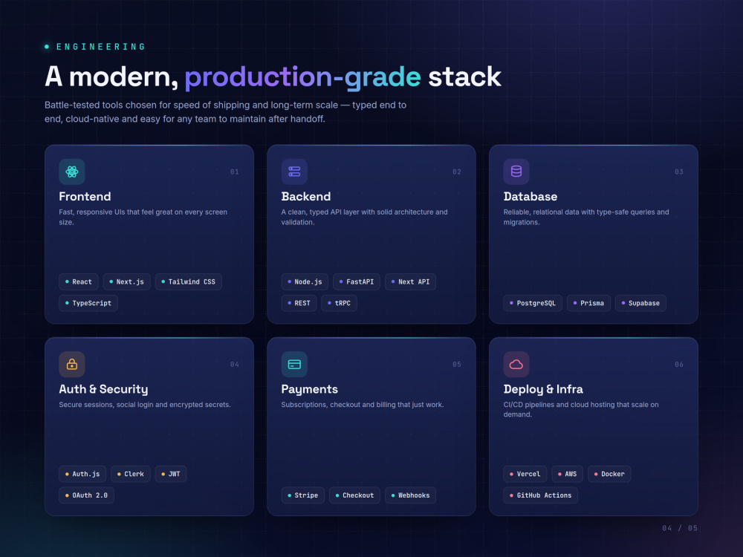
Task: Select the Stripe tag
Action: point(302,495)
